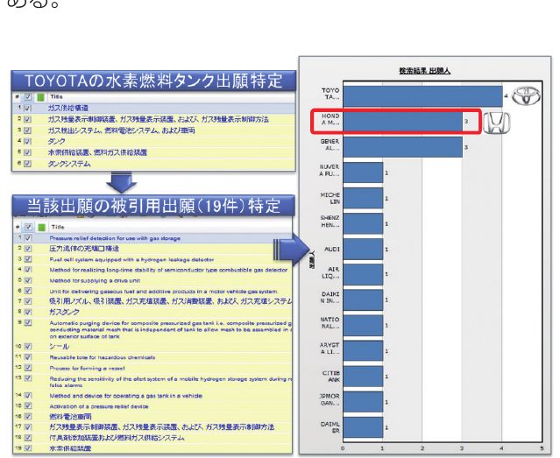Image resolution: width=560 pixels, height=458 pixels.
Task: Open title Fuel cell system equipped with a hydrogen leakage detector
Action: (x=131, y=259)
